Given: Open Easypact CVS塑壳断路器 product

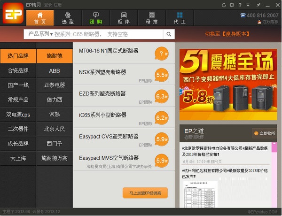Looking at the screenshot, I should coord(109,136).
